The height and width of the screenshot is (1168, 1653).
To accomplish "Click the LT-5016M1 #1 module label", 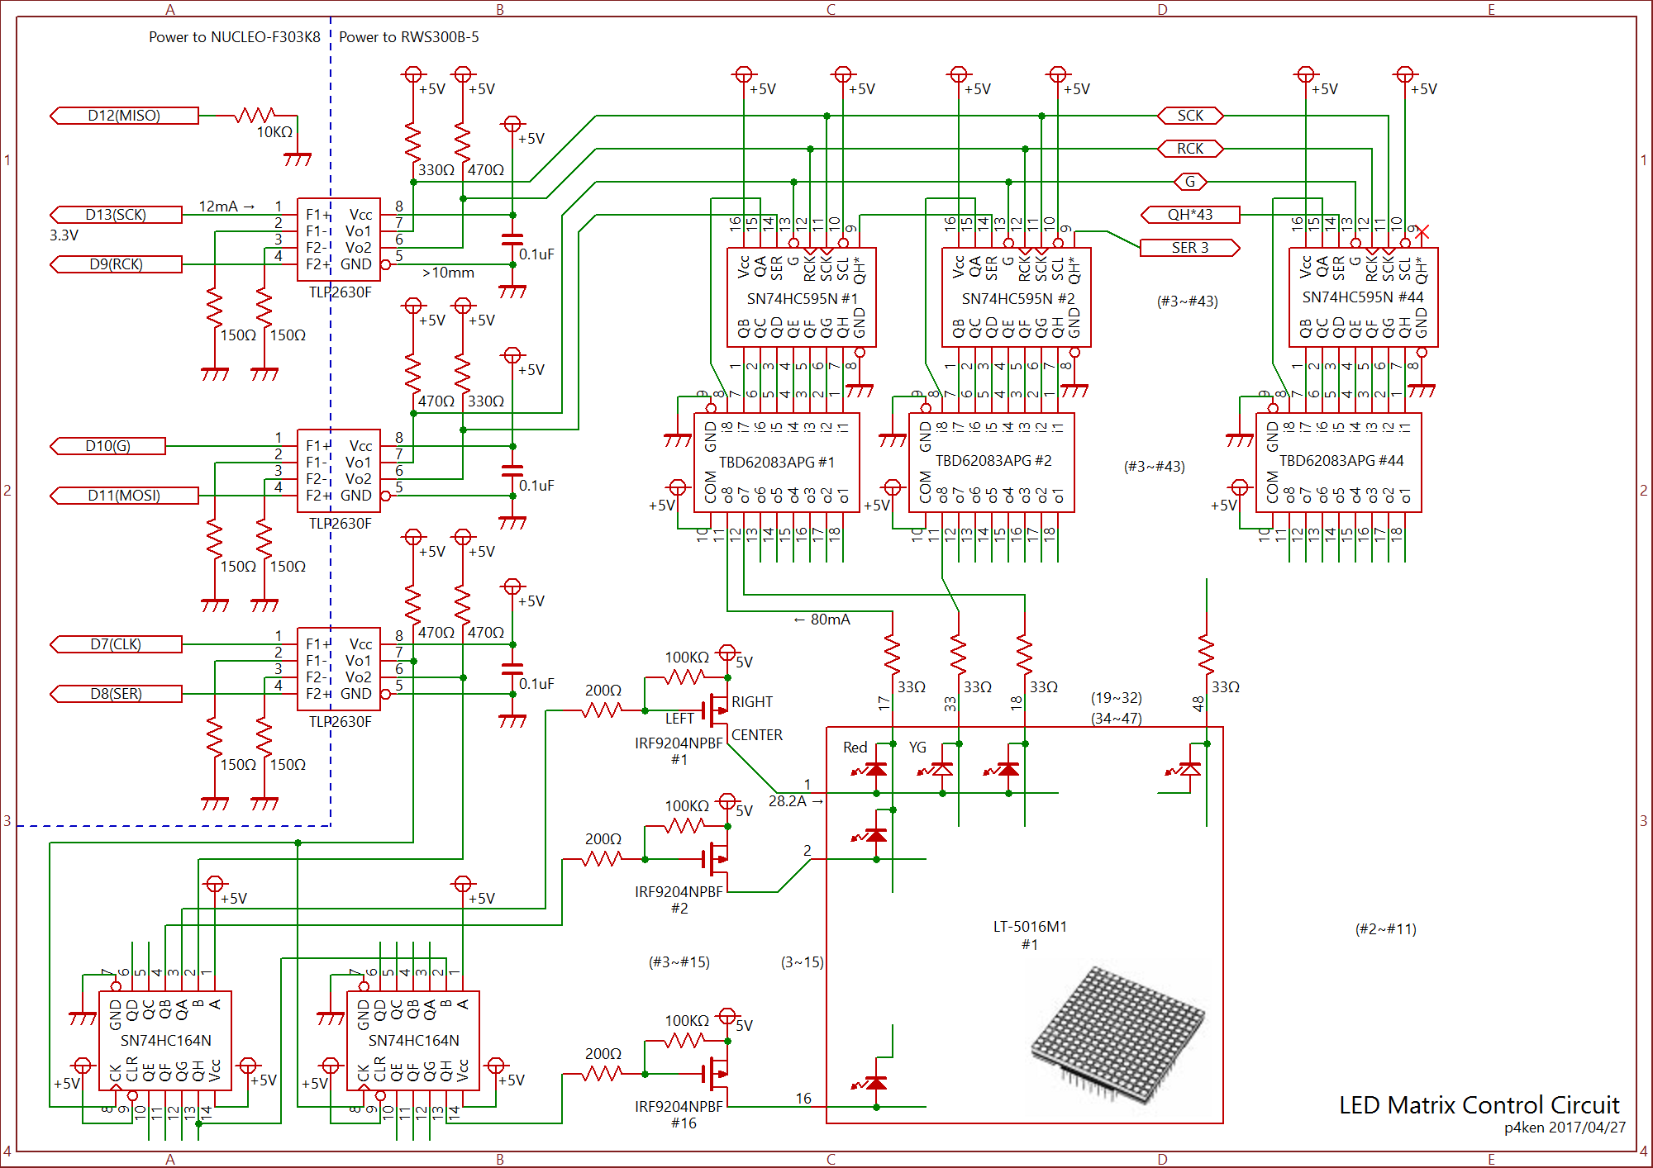I will click(1030, 935).
